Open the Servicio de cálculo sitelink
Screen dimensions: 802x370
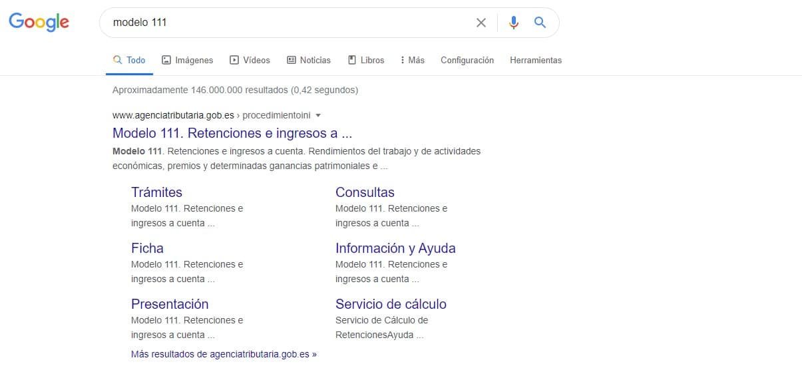391,304
